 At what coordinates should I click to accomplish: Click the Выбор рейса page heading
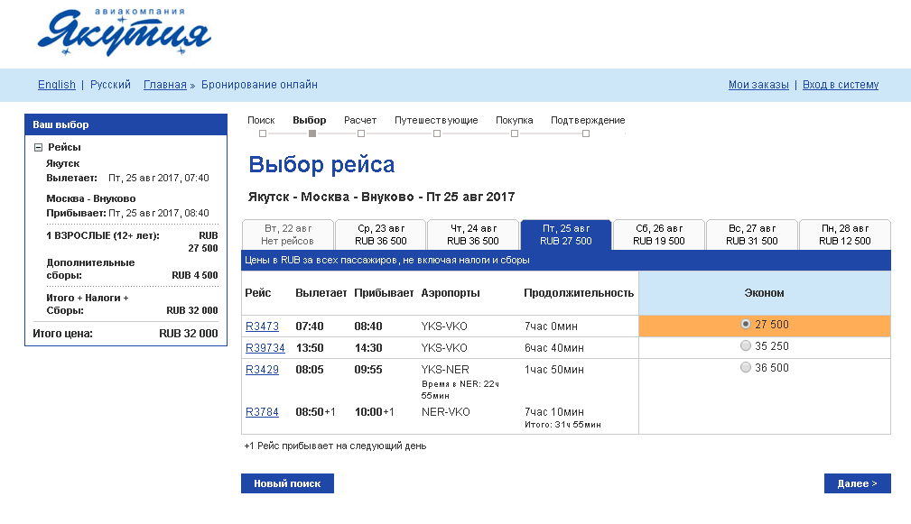tap(321, 164)
